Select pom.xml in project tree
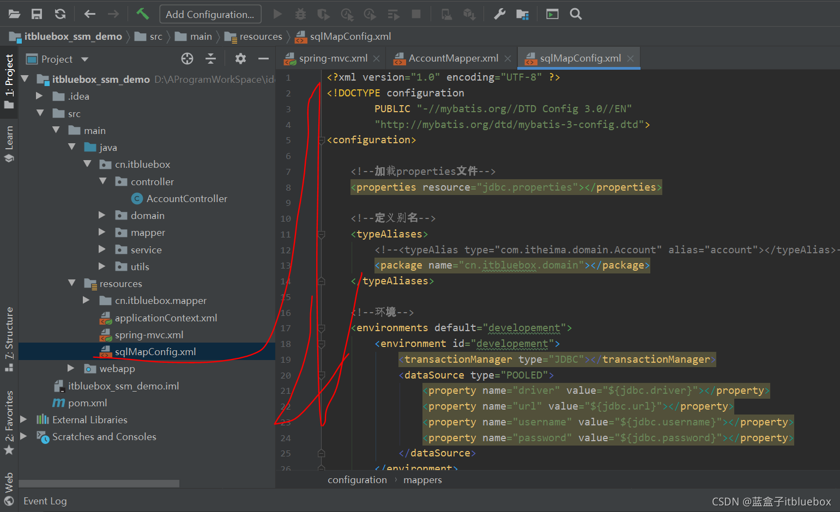The width and height of the screenshot is (840, 512). click(87, 403)
